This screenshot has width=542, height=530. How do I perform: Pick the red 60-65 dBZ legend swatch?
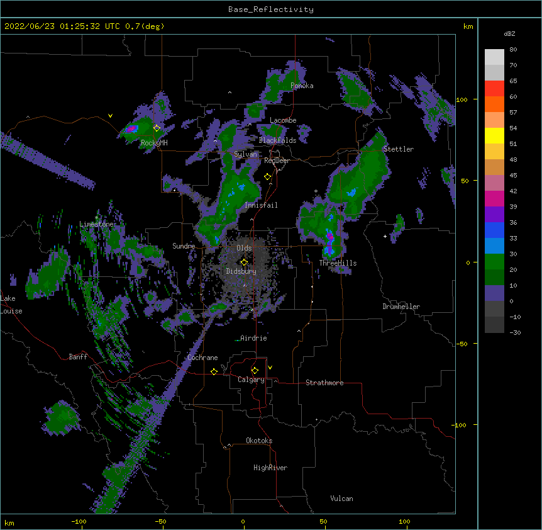494,89
